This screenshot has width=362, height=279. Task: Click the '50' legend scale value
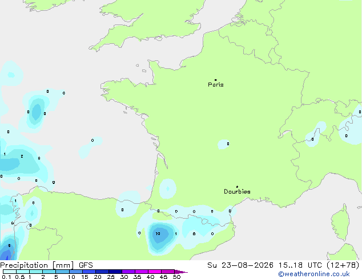[x=176, y=277]
